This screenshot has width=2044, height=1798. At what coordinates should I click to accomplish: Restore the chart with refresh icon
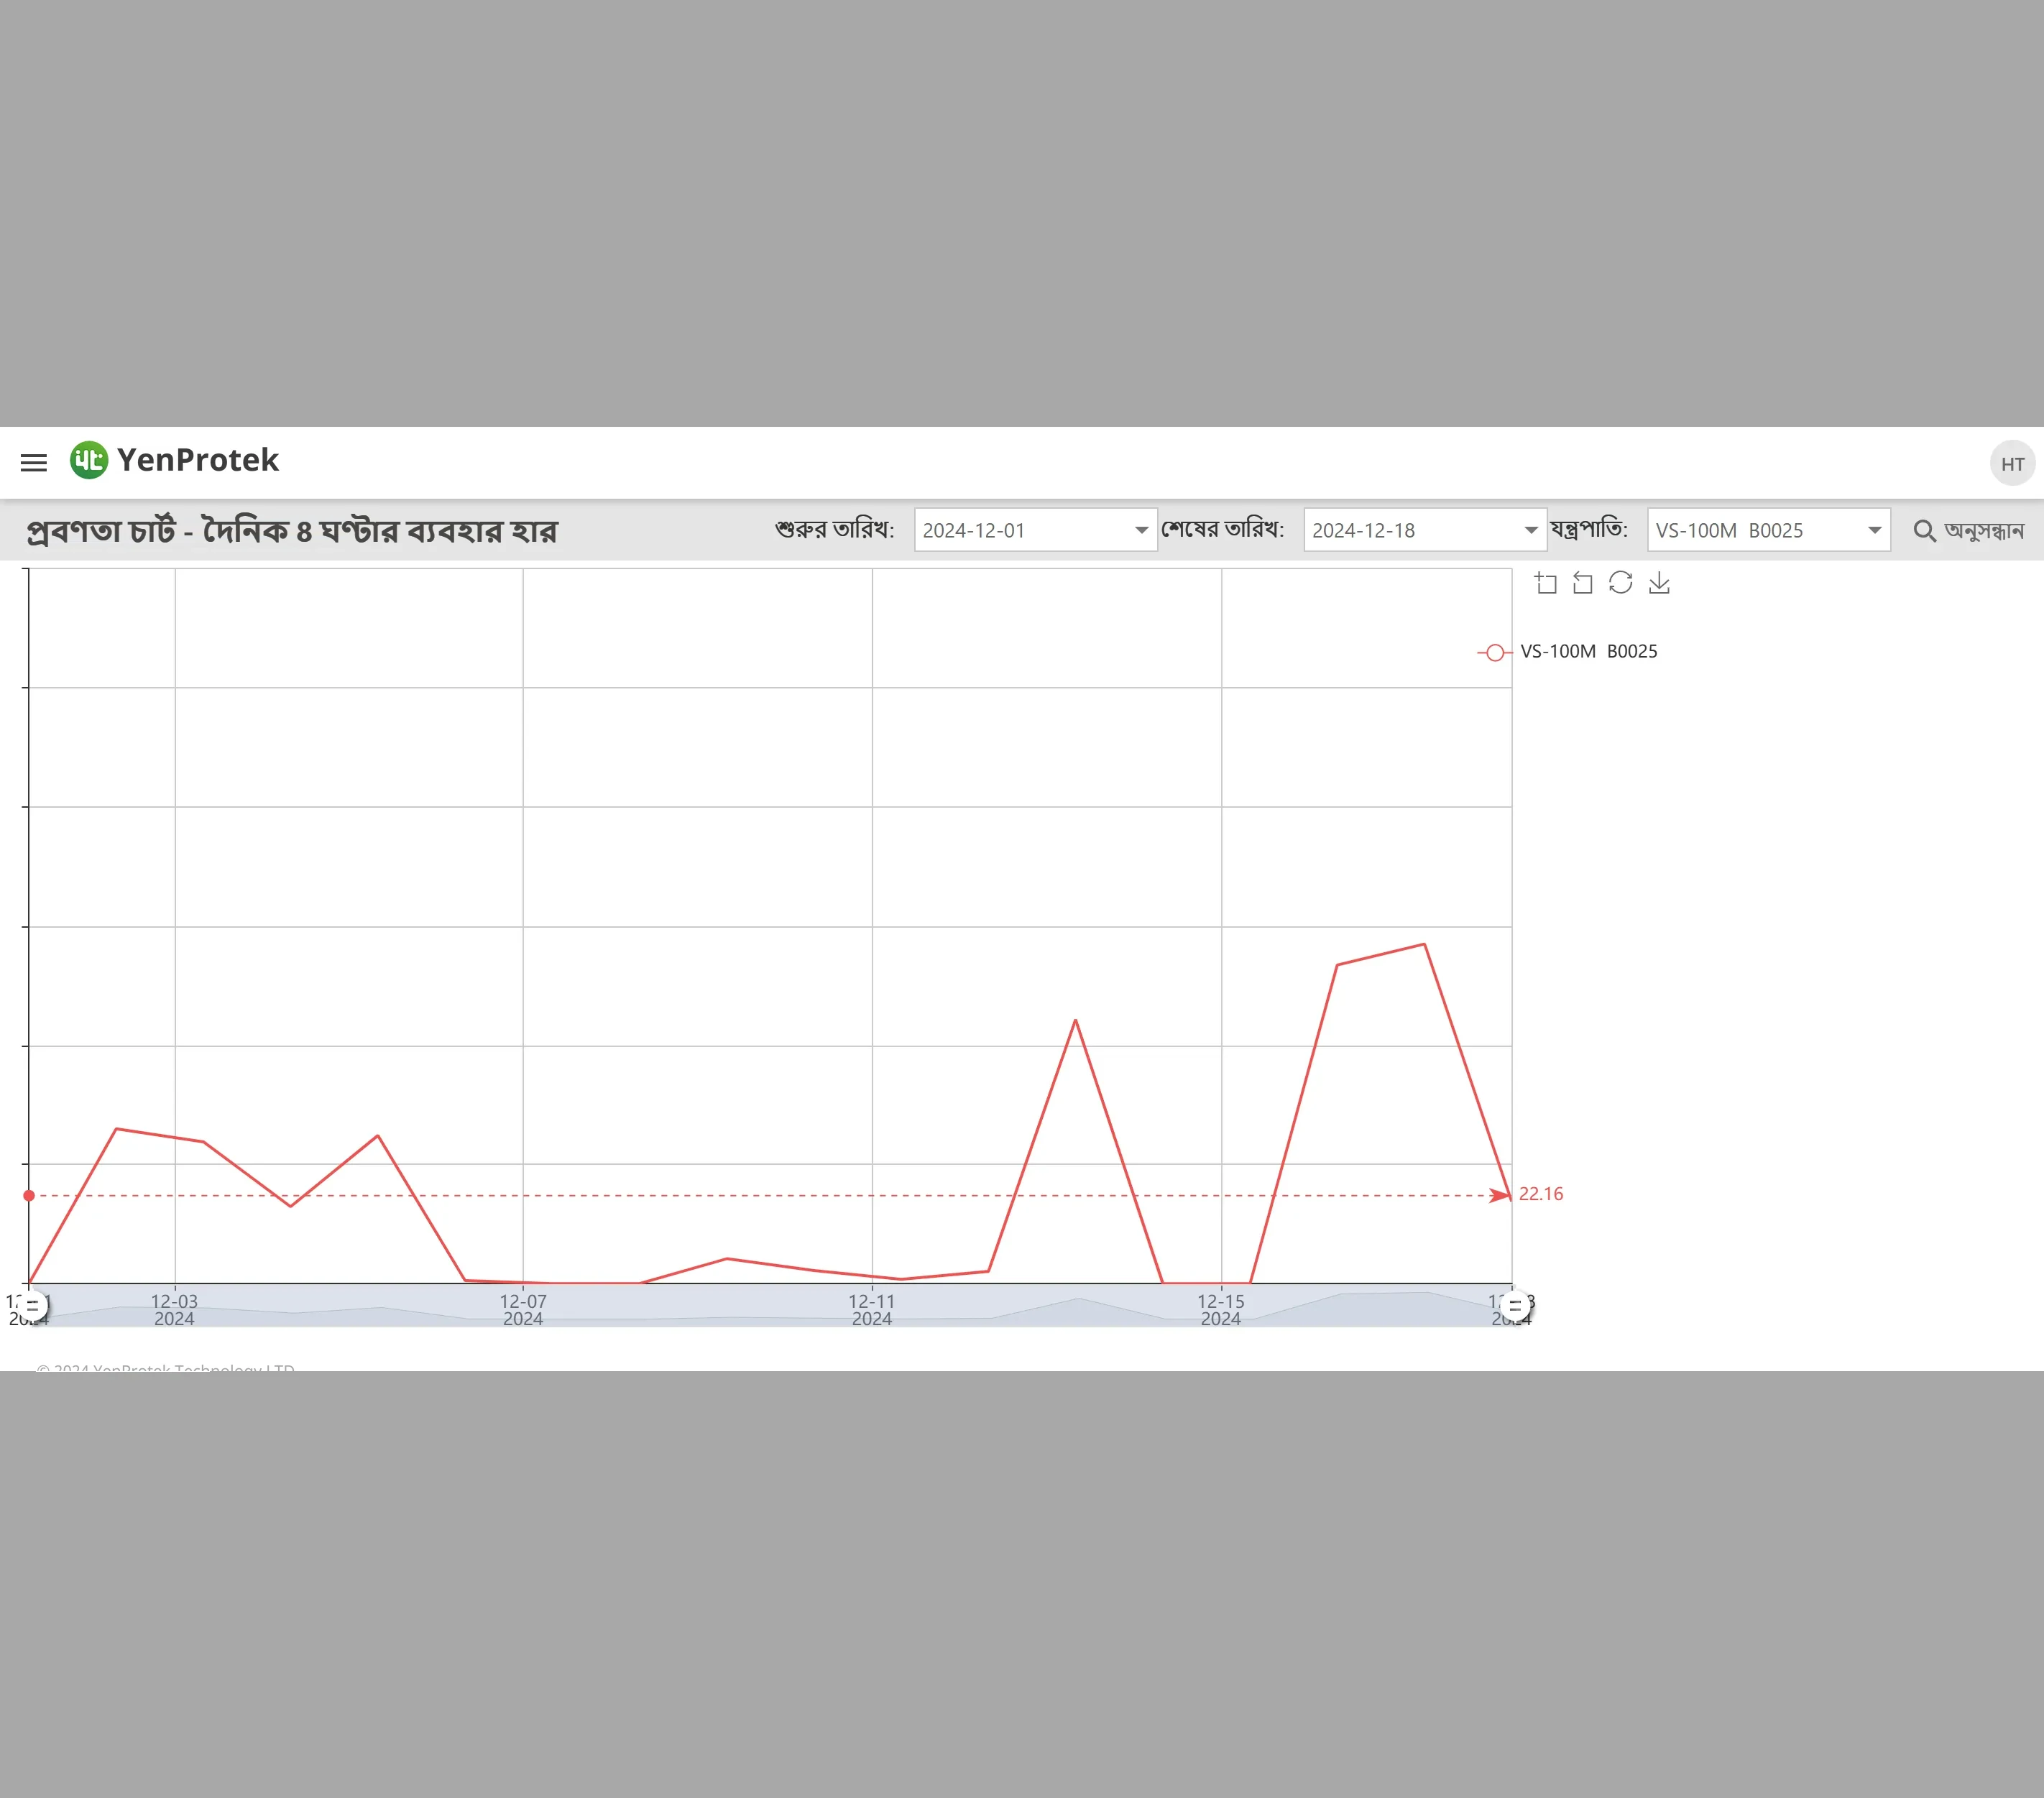[x=1621, y=583]
